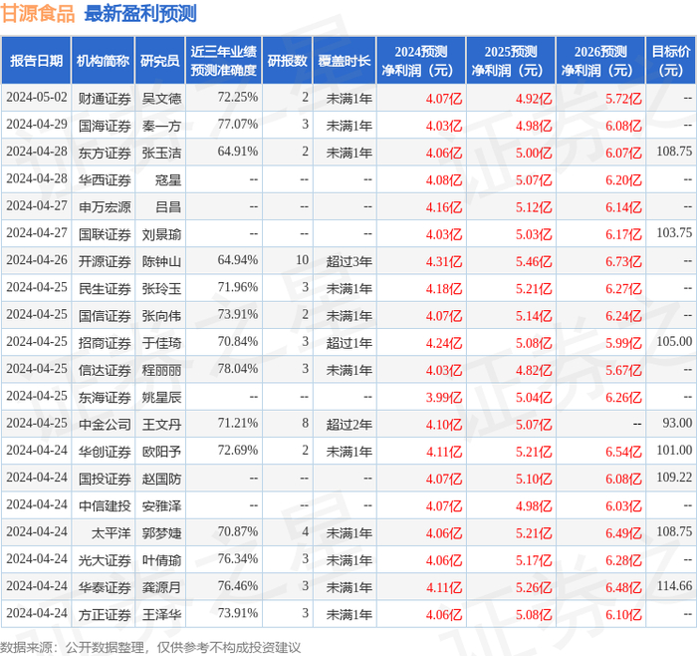Select the 2026预测净利润 column header
Image resolution: width=697 pixels, height=656 pixels.
[600, 61]
